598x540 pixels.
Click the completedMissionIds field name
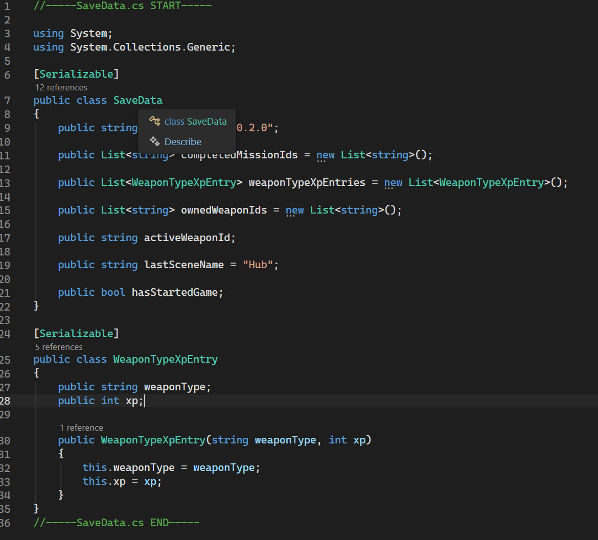point(239,155)
